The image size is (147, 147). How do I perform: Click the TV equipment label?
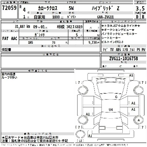coord(112,50)
